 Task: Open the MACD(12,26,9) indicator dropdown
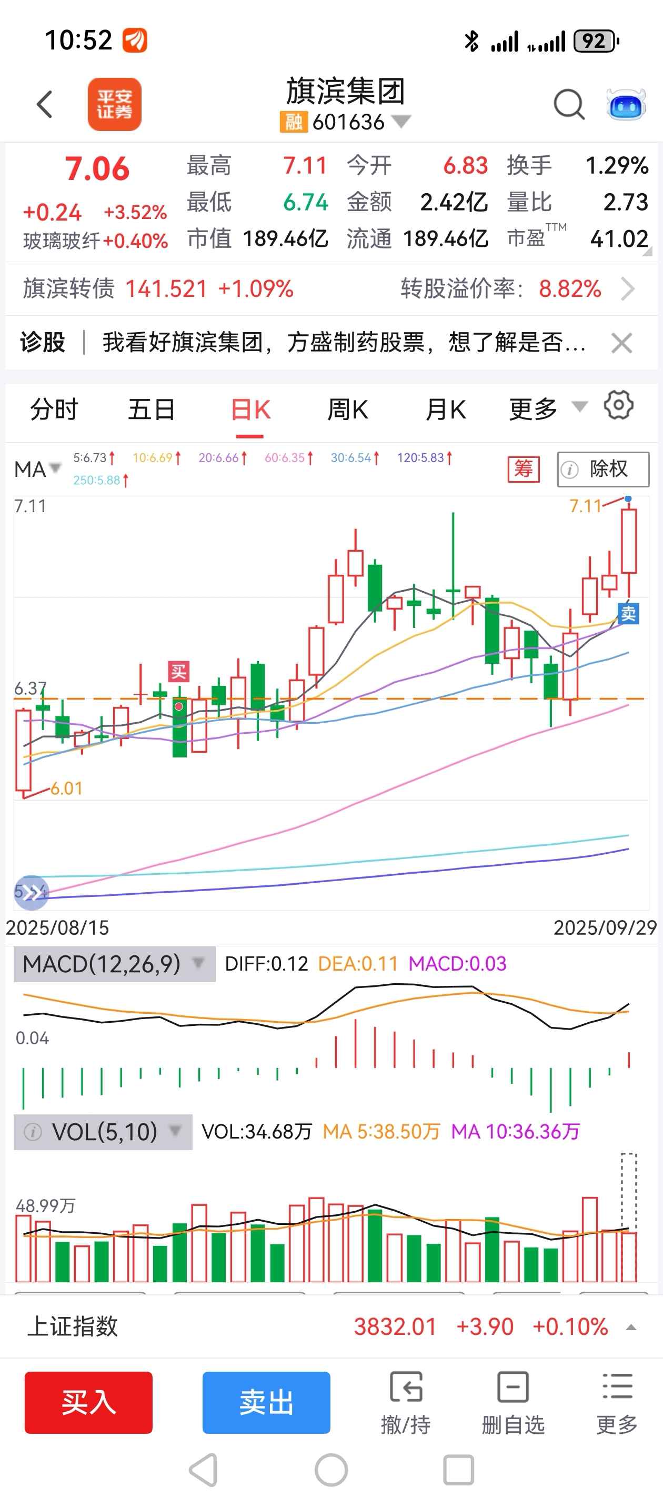pos(115,964)
